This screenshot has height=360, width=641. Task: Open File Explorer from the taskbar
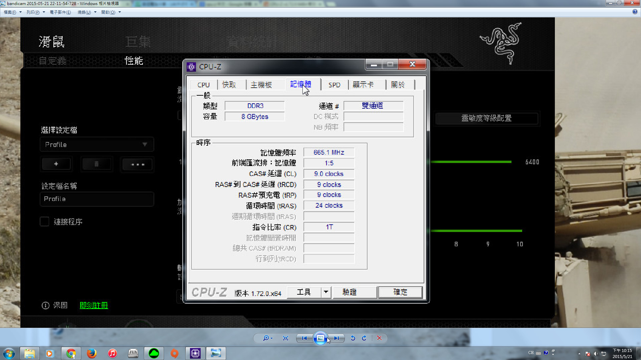[x=30, y=353]
